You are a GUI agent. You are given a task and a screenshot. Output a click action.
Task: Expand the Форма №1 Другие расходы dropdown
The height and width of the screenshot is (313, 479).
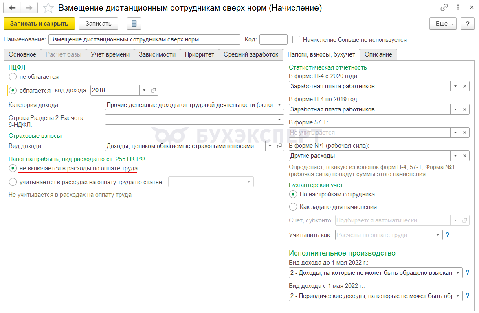[x=455, y=156]
